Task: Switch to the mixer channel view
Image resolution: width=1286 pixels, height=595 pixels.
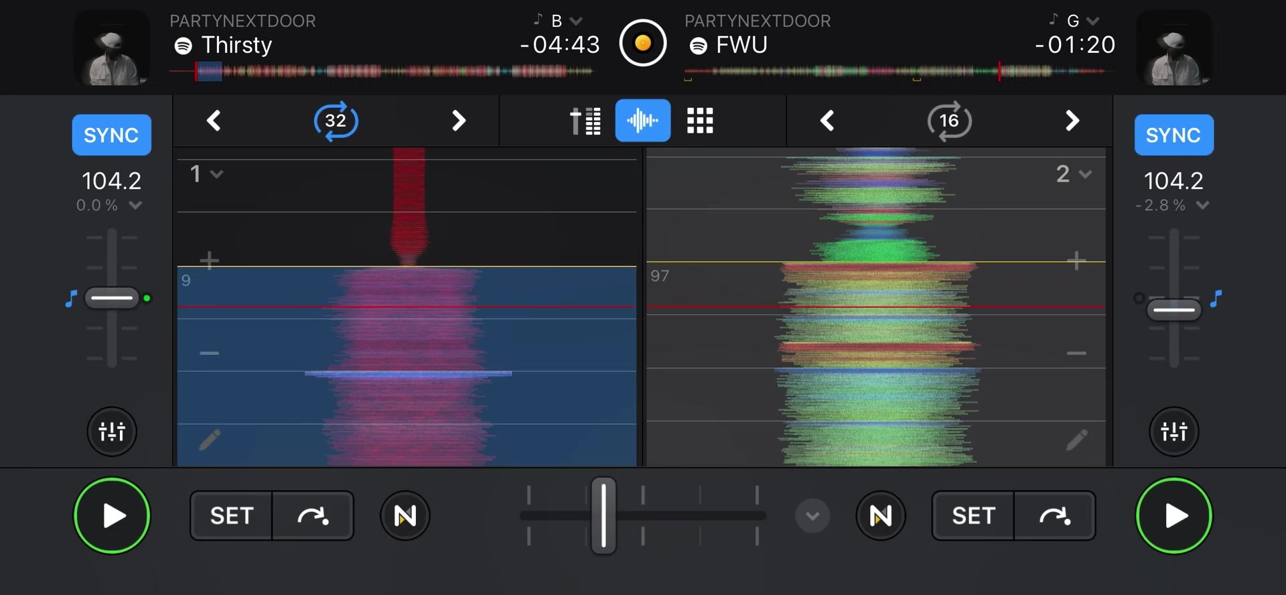Action: 585,121
